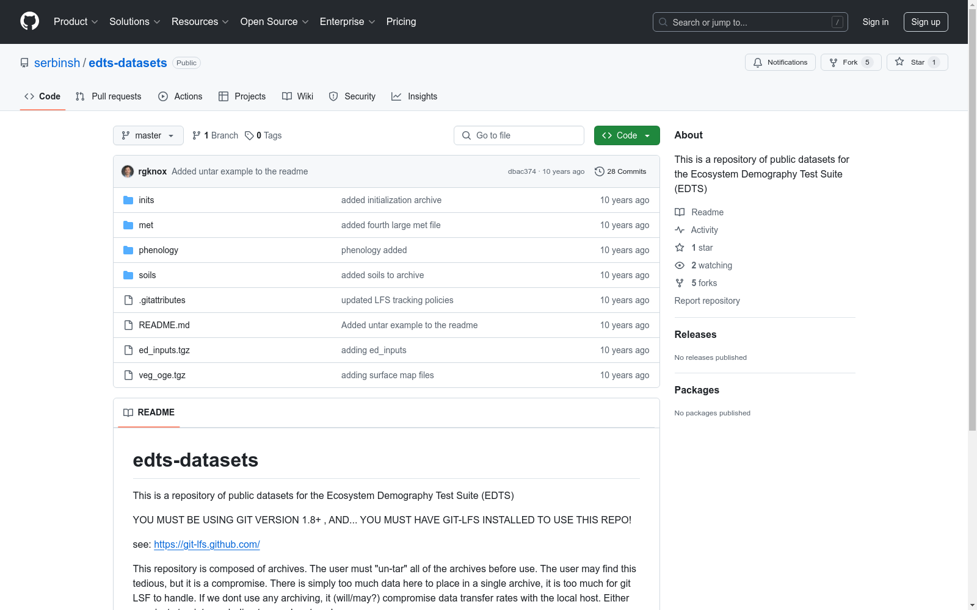The width and height of the screenshot is (977, 610).
Task: Click the rgknox avatar image
Action: tap(128, 171)
